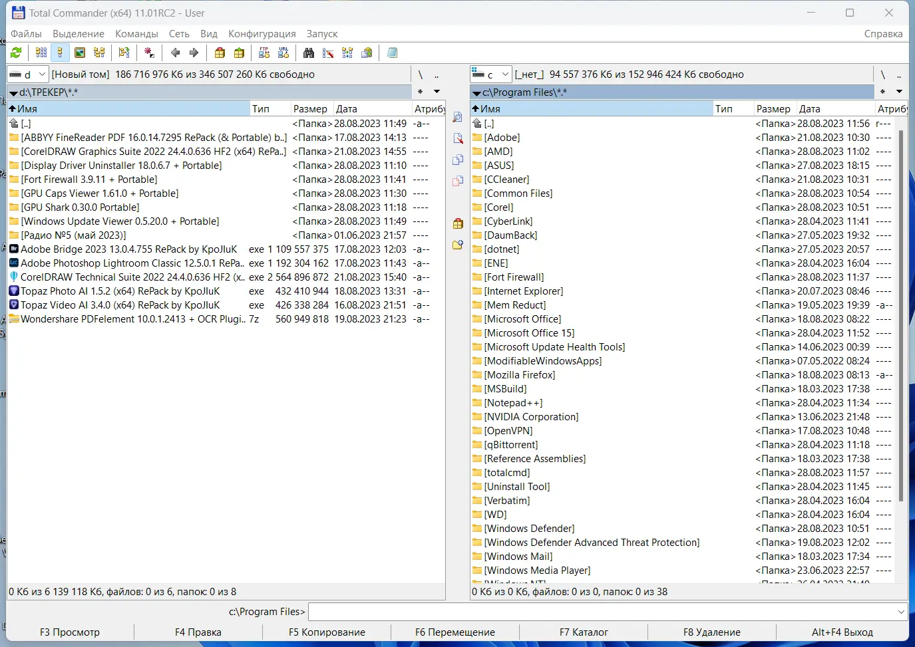The image size is (915, 647).
Task: Select the [Windows Media Player] folder
Action: (x=684, y=571)
